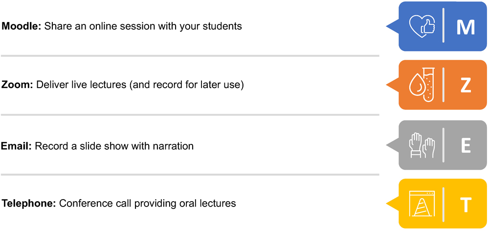Click 'Record a slide show with narration'
The height and width of the screenshot is (231, 489).
114,146
